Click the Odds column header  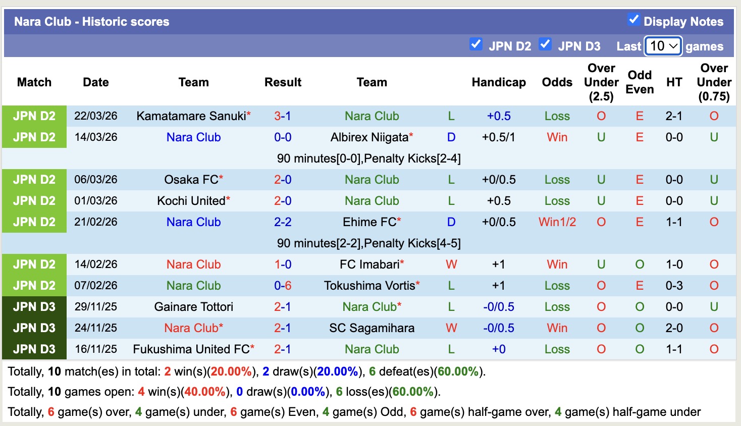(x=557, y=82)
